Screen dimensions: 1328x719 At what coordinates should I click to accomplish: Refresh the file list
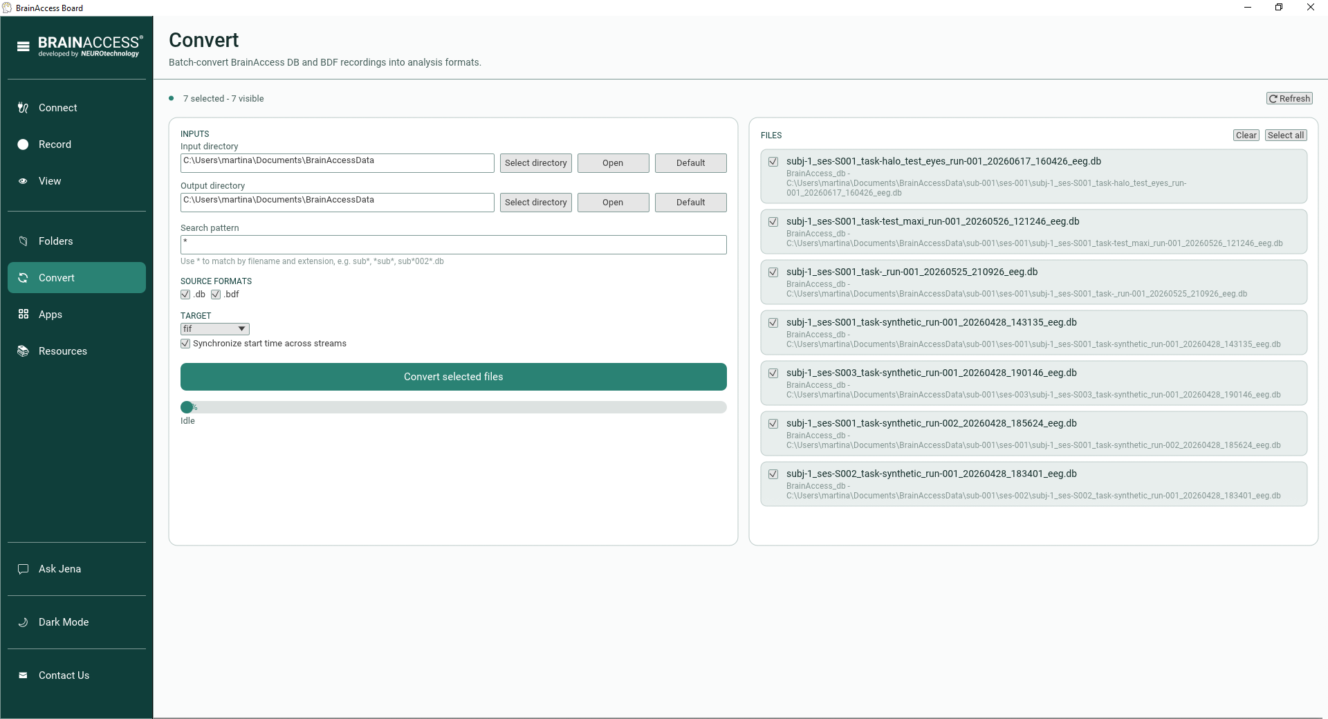(x=1289, y=99)
